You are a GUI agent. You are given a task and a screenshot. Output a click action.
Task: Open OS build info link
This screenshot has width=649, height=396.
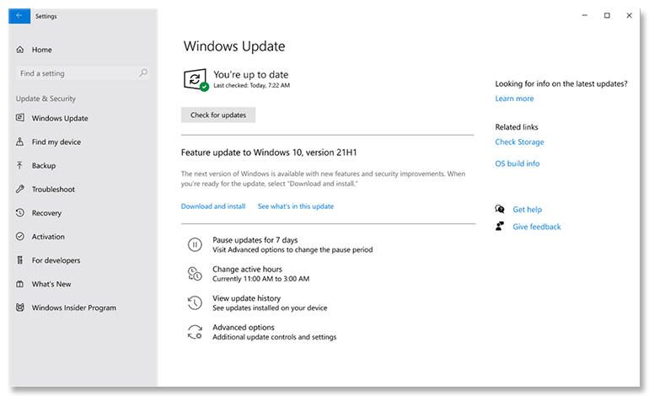click(518, 163)
